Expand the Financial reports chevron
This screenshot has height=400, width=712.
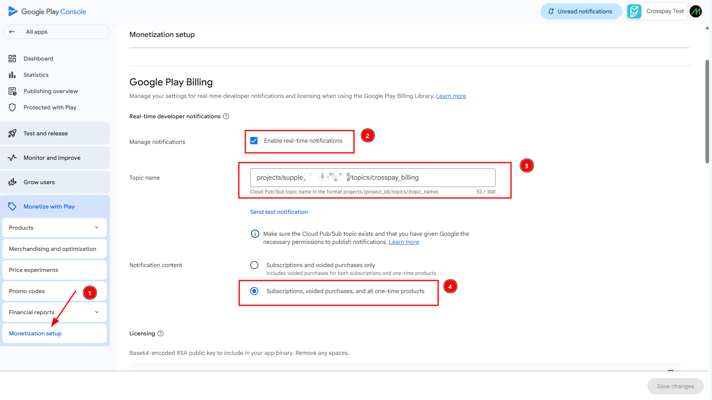97,312
